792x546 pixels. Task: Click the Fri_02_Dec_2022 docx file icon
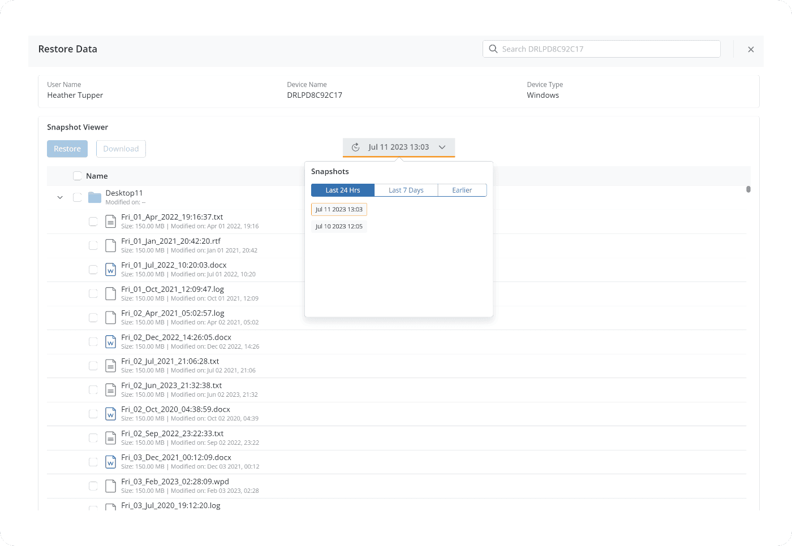(111, 342)
